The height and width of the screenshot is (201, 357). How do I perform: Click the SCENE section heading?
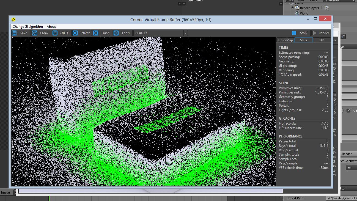[284, 83]
